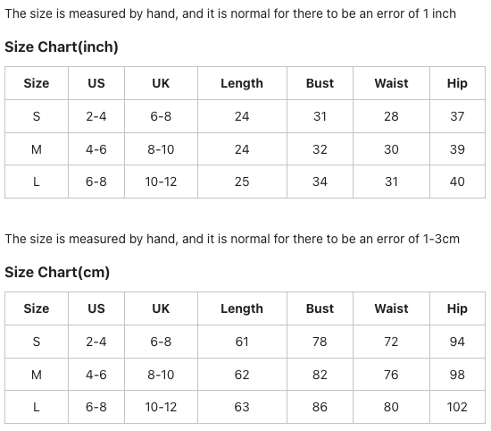This screenshot has width=491, height=431.
Task: Click the US 2-4 cell in cm chart
Action: click(x=96, y=342)
